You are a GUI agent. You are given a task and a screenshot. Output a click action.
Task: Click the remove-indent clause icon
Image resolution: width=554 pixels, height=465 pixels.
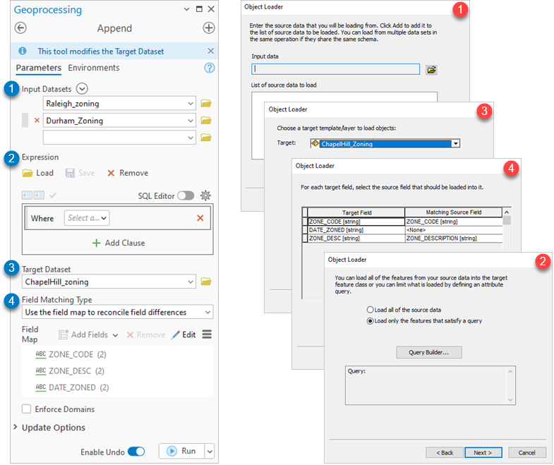[27, 195]
